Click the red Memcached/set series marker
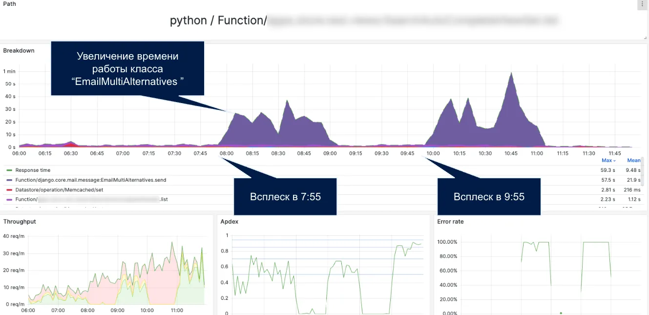 [9, 190]
